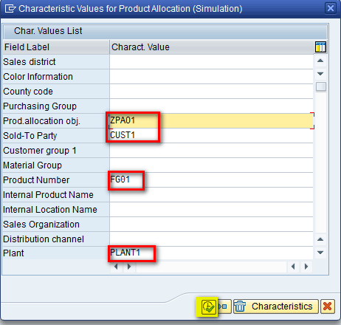
Task: Close the Characteristic Values dialog window
Action: (331, 8)
